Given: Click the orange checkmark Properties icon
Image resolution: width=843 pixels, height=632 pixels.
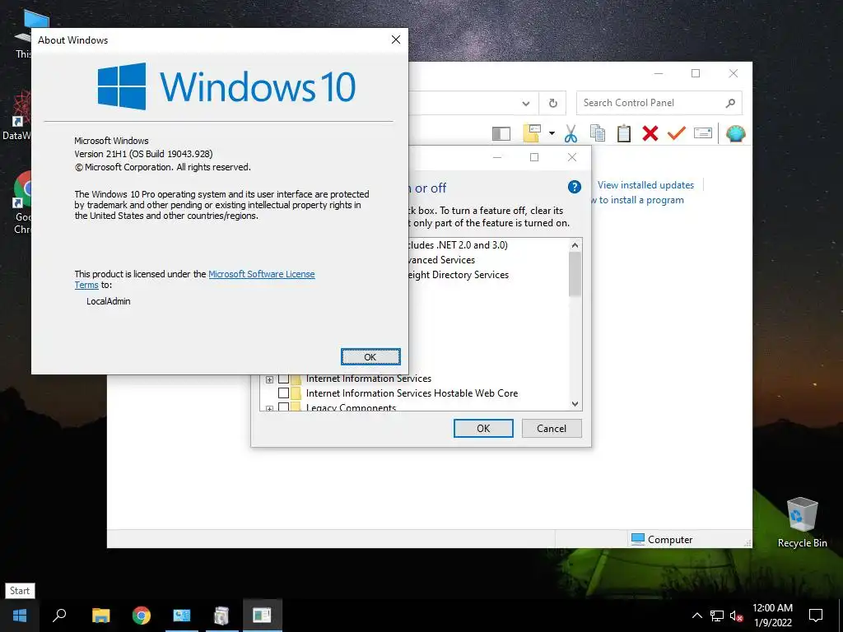Looking at the screenshot, I should click(677, 132).
